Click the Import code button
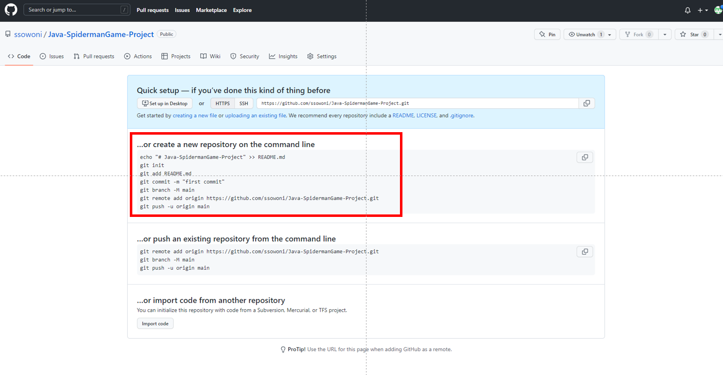Image resolution: width=723 pixels, height=375 pixels. coord(155,324)
